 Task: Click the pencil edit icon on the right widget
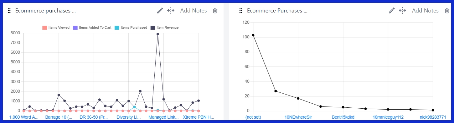click(x=392, y=11)
